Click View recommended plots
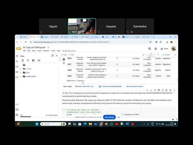The image size is (193, 145). point(110,86)
